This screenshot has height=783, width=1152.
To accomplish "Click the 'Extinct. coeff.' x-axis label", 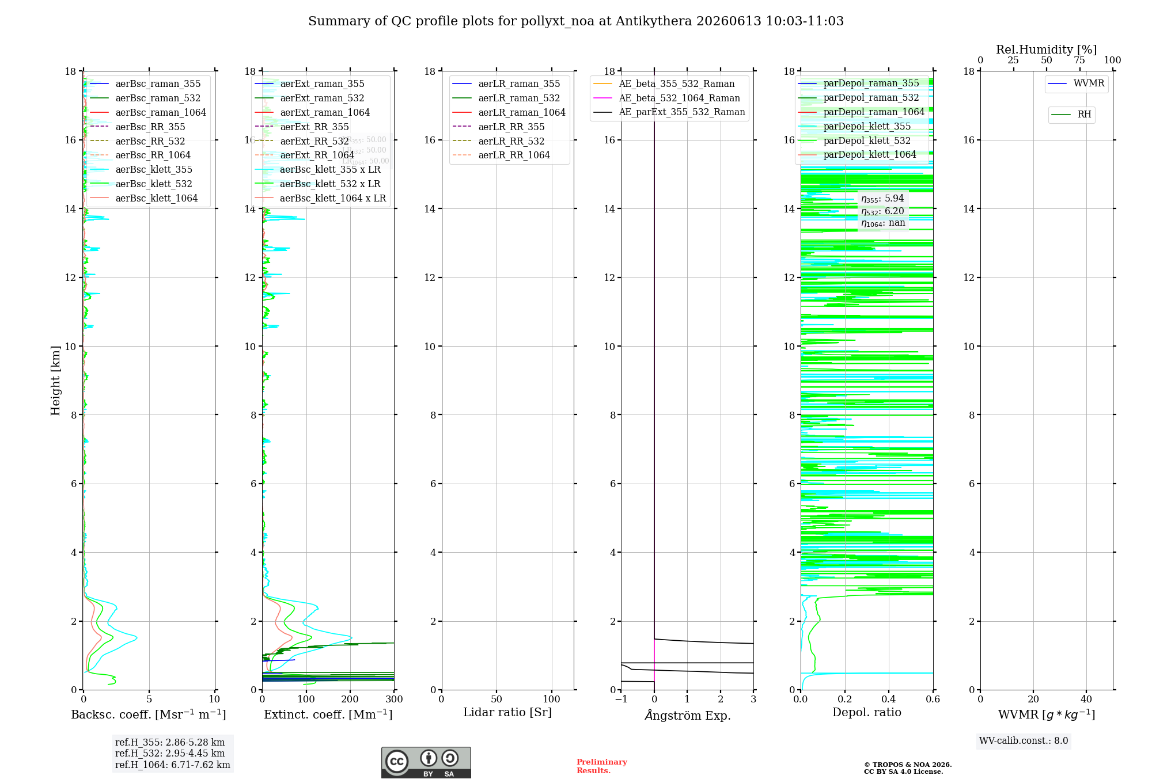I will pyautogui.click(x=328, y=714).
